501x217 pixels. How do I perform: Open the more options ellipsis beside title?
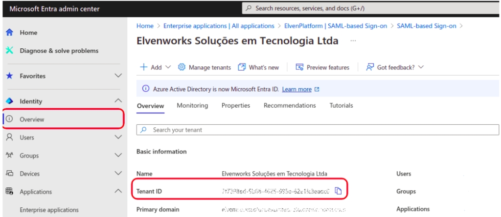pos(353,41)
